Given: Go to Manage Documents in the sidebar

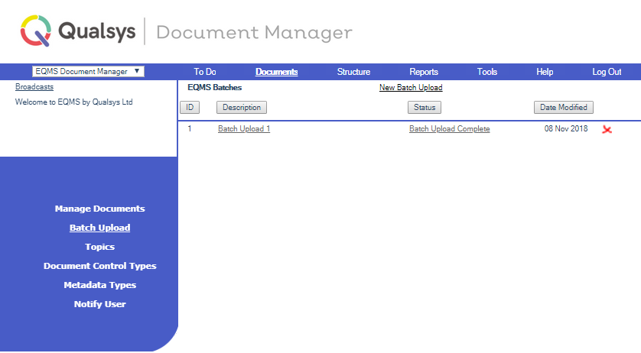Looking at the screenshot, I should [x=99, y=209].
